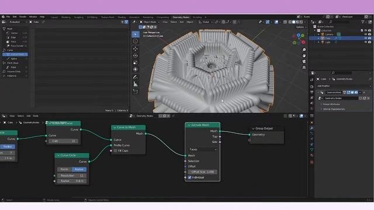Viewport: 374px width, 210px height.
Task: Select wireframe viewport shading mode icon
Action: 290,22
